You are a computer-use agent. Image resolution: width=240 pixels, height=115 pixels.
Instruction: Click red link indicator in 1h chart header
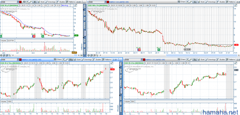108,2
